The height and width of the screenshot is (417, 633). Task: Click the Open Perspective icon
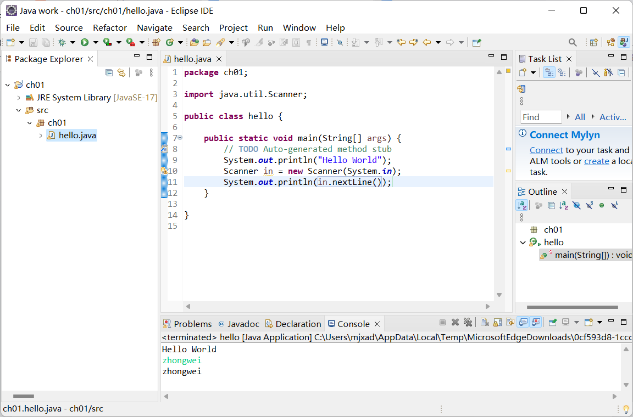point(593,42)
